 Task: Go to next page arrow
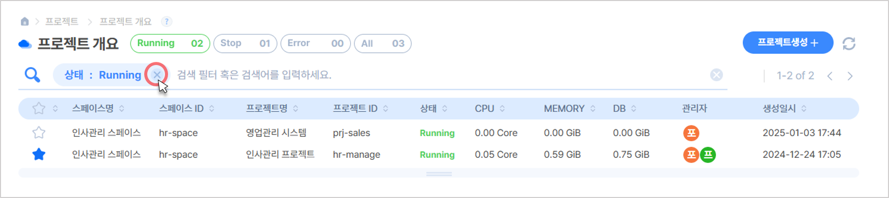click(850, 76)
